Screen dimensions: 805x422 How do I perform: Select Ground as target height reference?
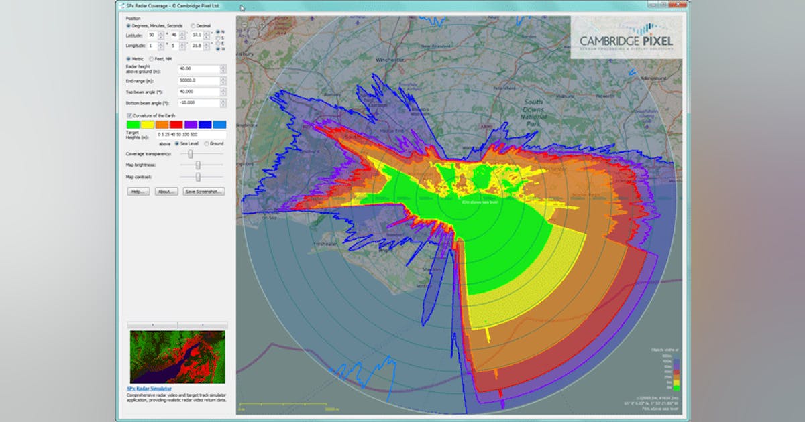click(x=206, y=143)
